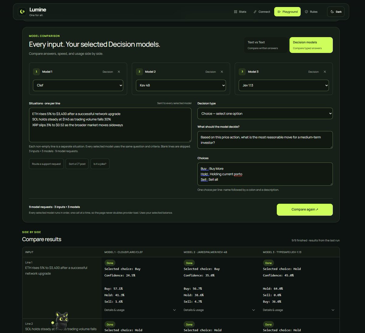Expand Details & usage for Kev-4B Line 1
This screenshot has height=333, width=365.
[x=219, y=310]
